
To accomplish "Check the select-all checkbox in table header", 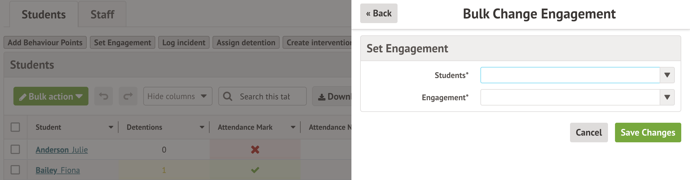I will pyautogui.click(x=15, y=127).
